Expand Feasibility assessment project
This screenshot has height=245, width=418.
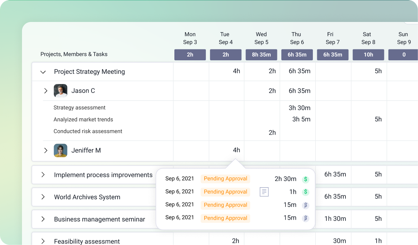[x=43, y=241]
